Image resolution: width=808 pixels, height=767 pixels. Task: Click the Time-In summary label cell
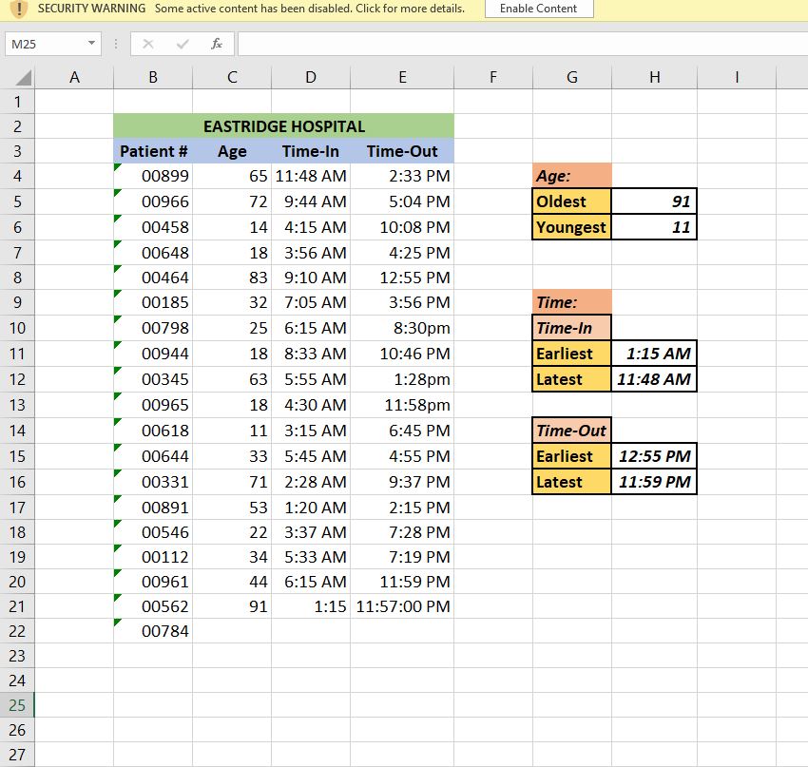coord(572,328)
